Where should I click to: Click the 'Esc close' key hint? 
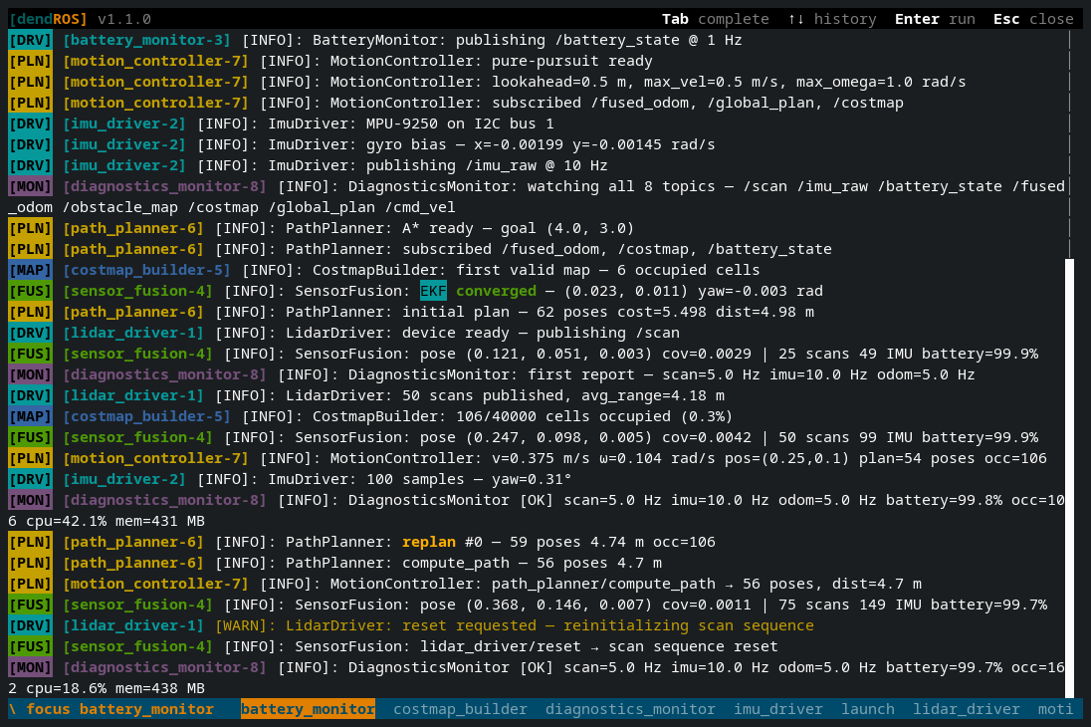pos(1033,19)
